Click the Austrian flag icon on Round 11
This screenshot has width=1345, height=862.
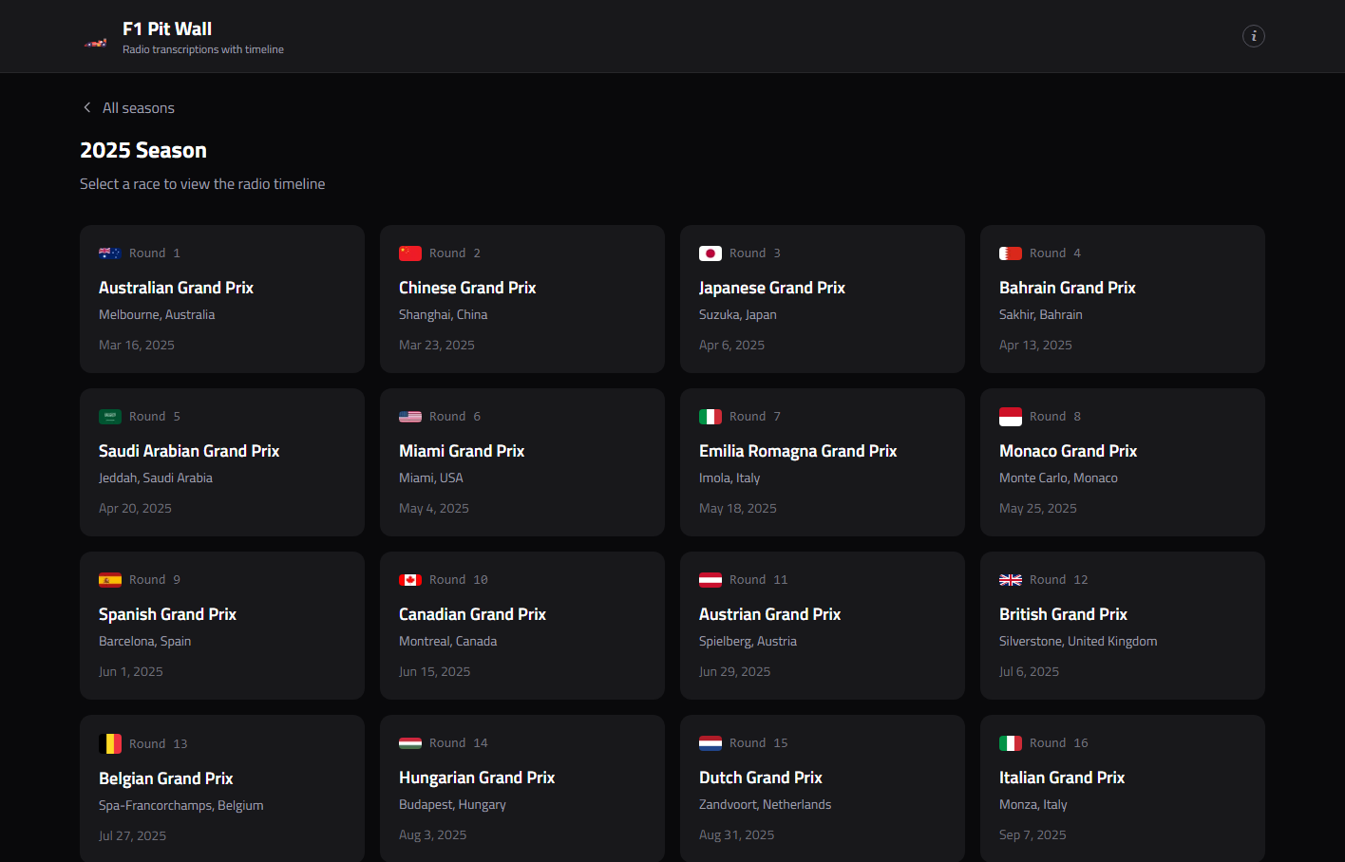coord(710,580)
